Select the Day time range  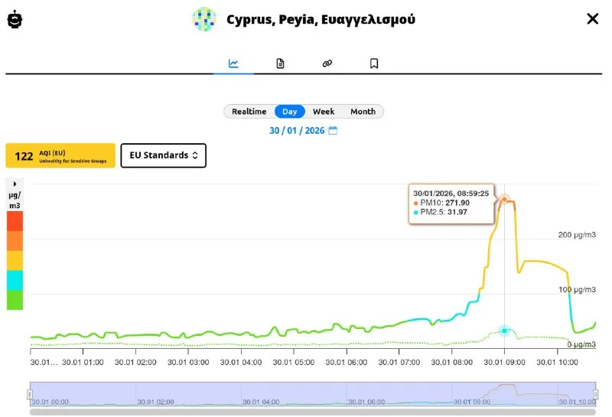290,112
